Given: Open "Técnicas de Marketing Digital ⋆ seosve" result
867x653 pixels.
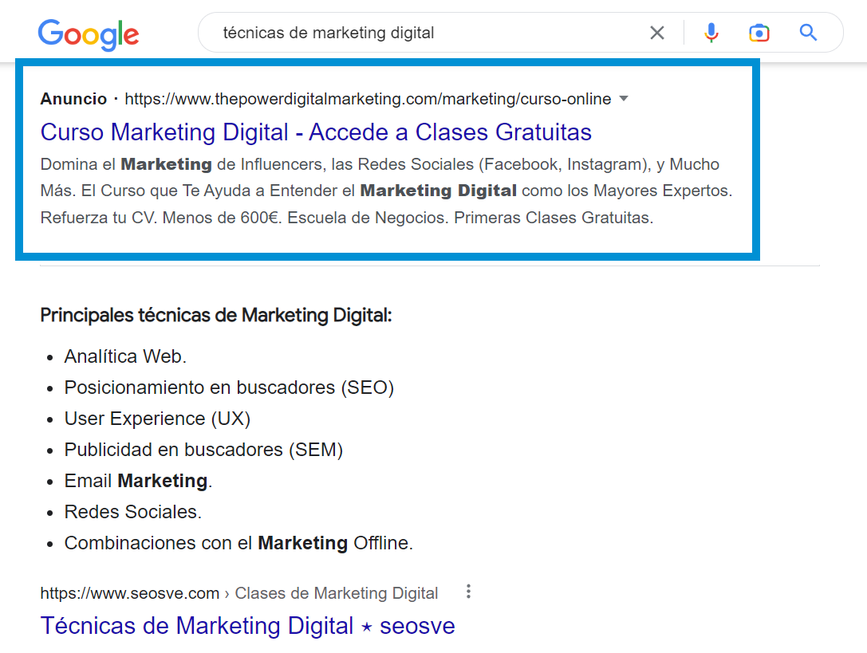Looking at the screenshot, I should point(247,626).
